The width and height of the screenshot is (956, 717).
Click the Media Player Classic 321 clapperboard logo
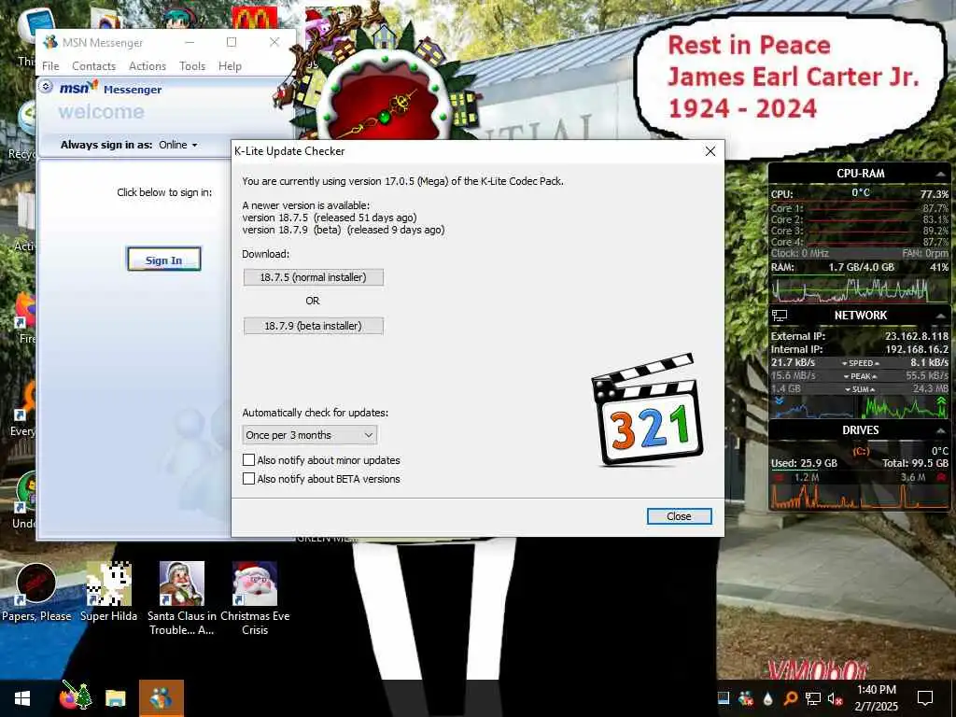647,410
